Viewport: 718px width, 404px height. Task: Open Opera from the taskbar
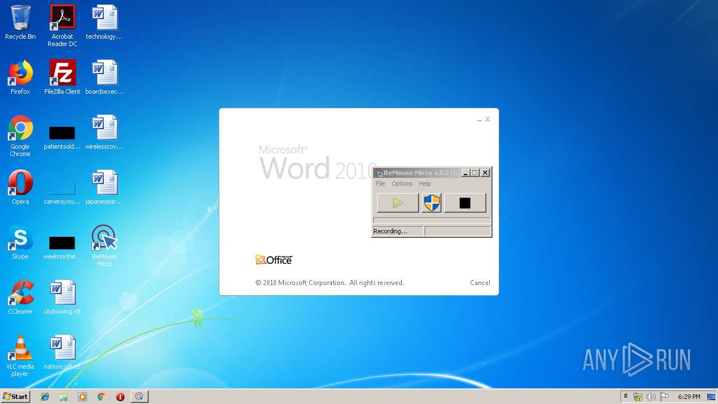click(x=120, y=397)
